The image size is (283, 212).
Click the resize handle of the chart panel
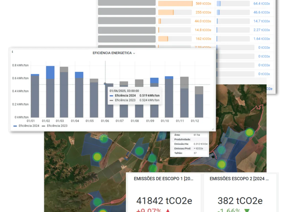[x=213, y=129]
